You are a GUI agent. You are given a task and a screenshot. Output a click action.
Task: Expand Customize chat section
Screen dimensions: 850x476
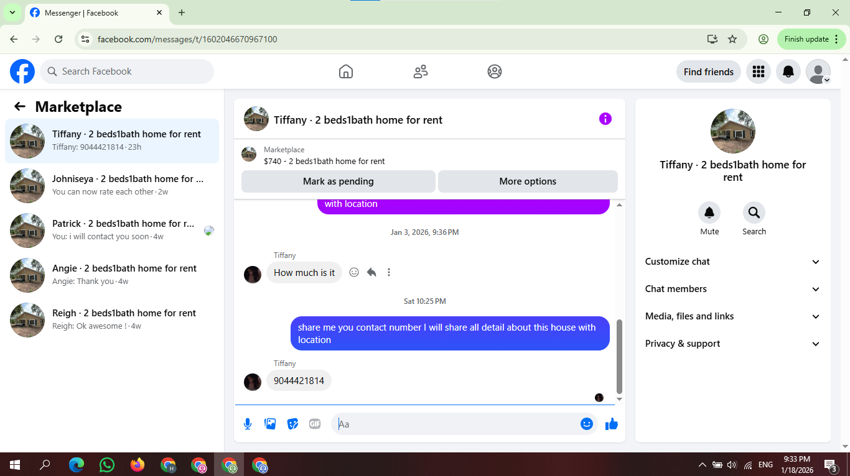tap(733, 262)
